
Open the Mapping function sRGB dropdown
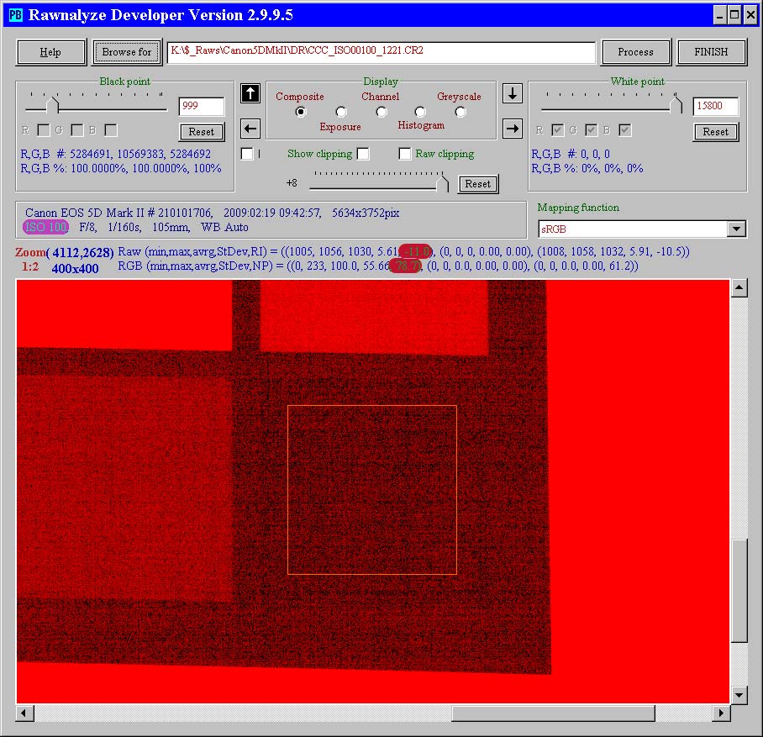736,229
